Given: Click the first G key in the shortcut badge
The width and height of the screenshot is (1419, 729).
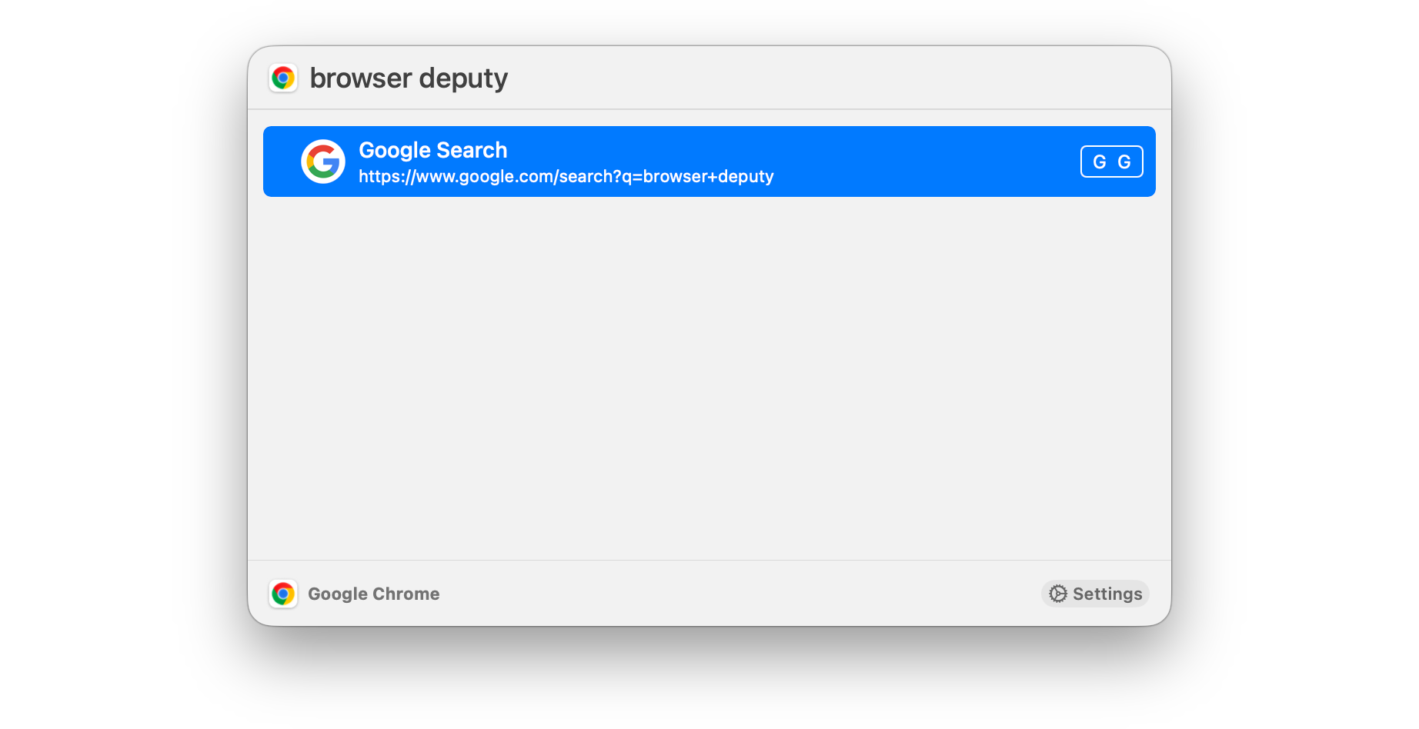Looking at the screenshot, I should pyautogui.click(x=1100, y=162).
